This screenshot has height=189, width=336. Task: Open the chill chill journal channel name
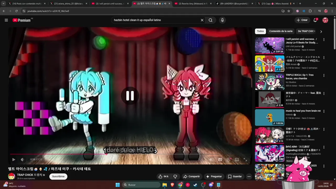(293, 46)
